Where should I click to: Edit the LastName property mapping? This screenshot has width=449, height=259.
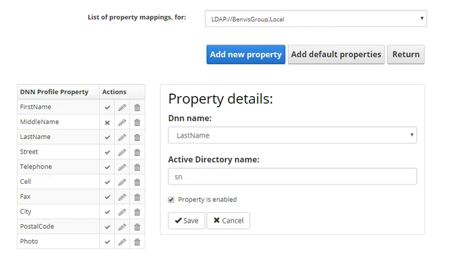click(x=122, y=138)
